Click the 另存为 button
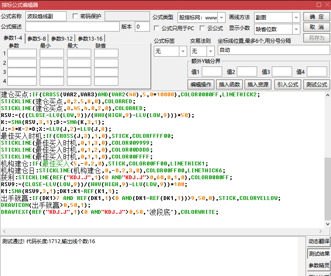Screen dimensions: 331x276 tap(316, 38)
